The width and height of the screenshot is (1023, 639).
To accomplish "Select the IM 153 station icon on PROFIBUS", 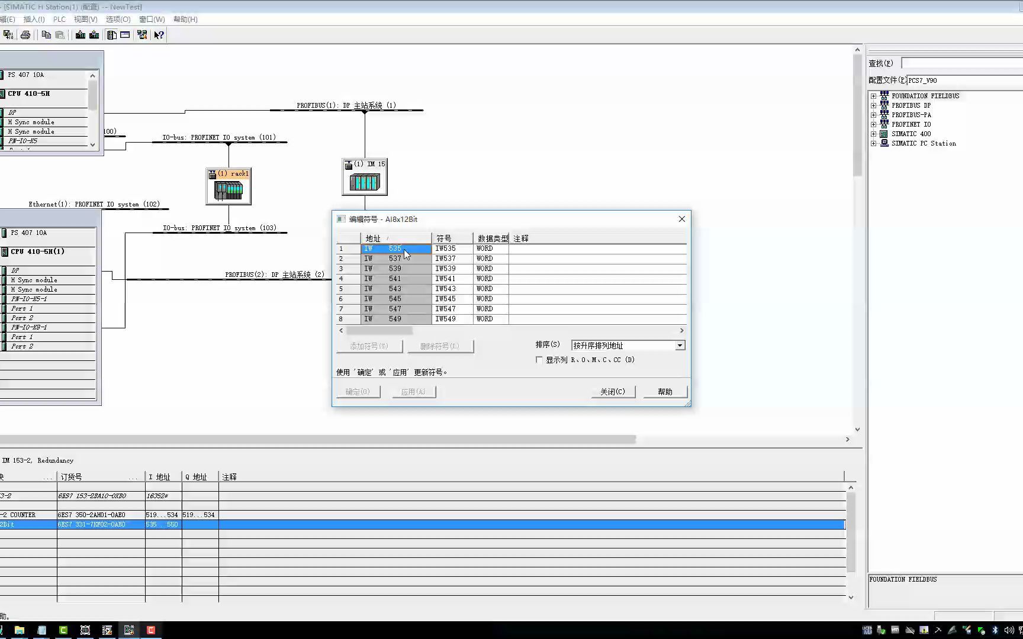I will tap(365, 177).
